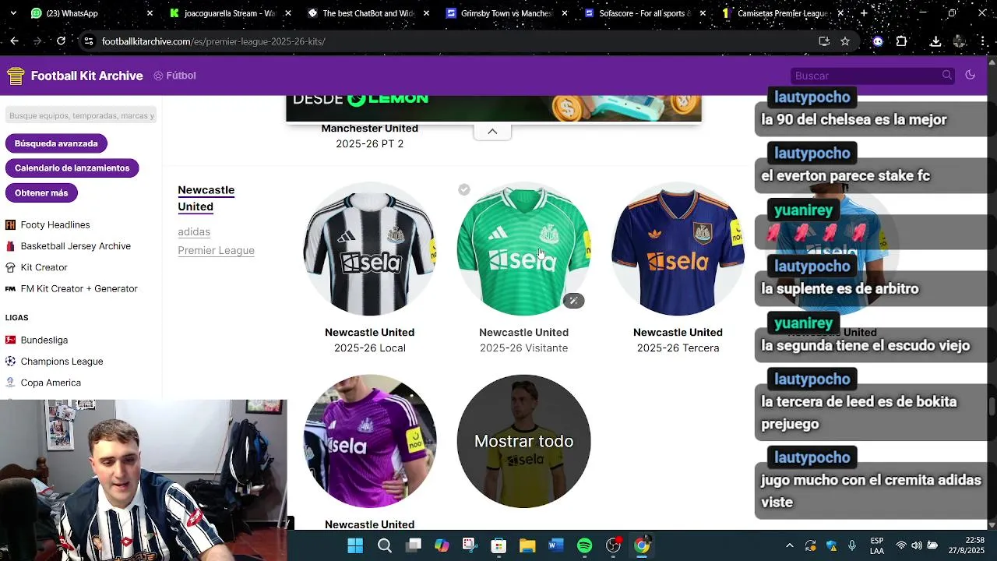
Task: Click the volume icon in the system tray
Action: click(x=916, y=545)
